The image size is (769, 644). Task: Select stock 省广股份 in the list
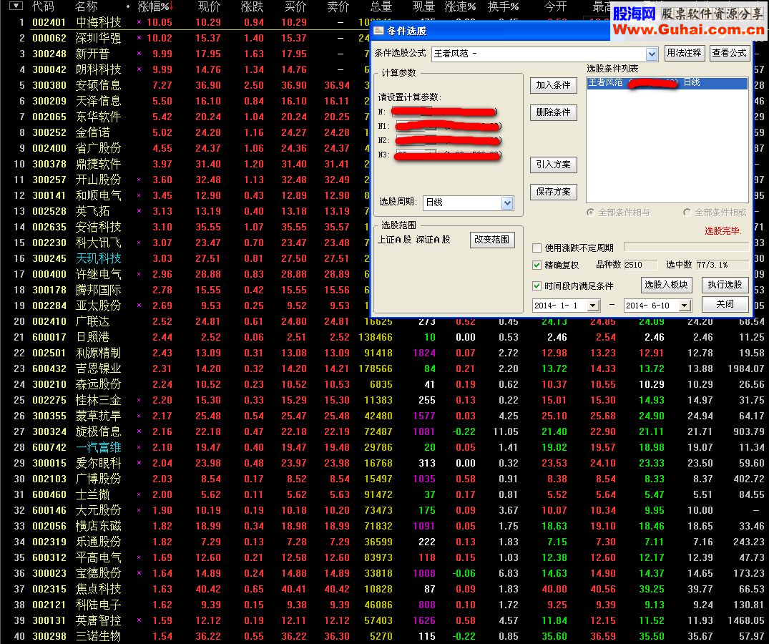(99, 148)
